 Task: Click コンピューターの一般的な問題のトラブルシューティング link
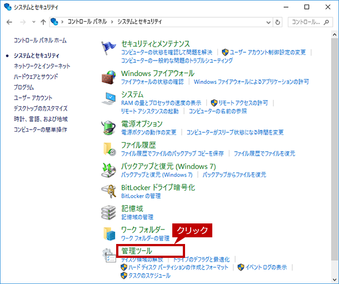177,61
